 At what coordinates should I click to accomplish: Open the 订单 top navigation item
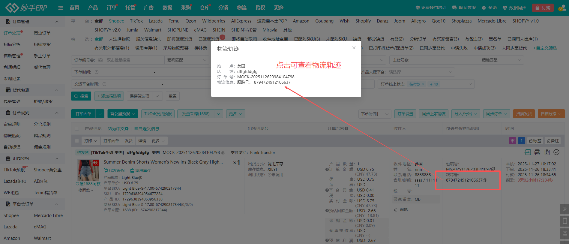112,8
